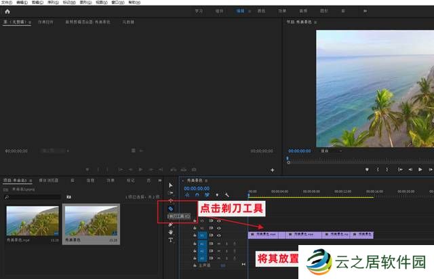The height and width of the screenshot is (279, 434).
Task: Click the plus button editor in source monitor
Action: pyautogui.click(x=273, y=170)
